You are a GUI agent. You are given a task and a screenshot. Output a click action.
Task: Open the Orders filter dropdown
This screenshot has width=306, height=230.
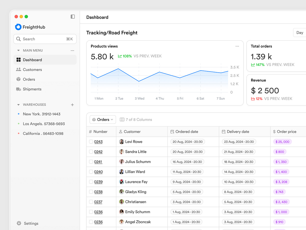click(103, 119)
